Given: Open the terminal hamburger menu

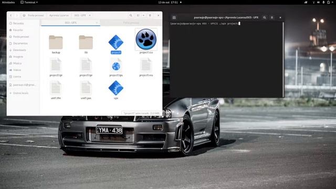Looking at the screenshot, I should [x=272, y=17].
